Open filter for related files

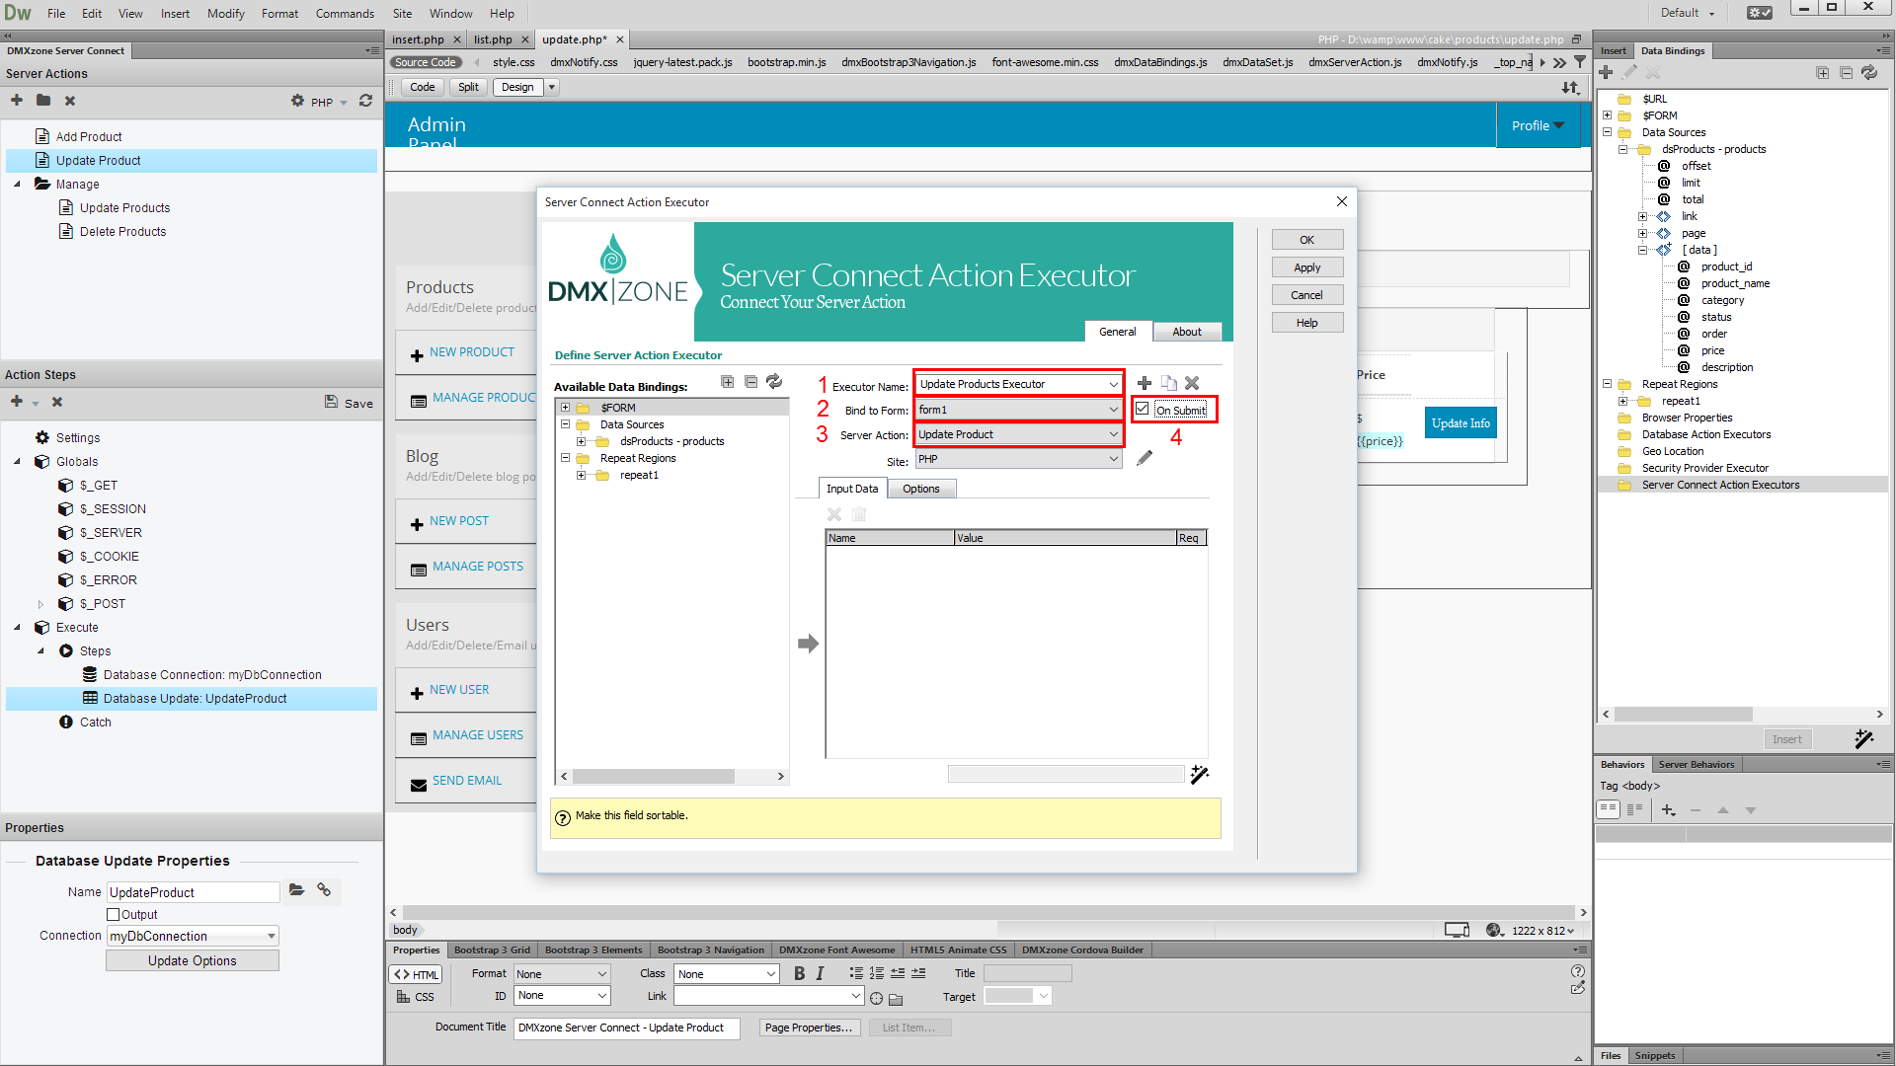pyautogui.click(x=1579, y=61)
